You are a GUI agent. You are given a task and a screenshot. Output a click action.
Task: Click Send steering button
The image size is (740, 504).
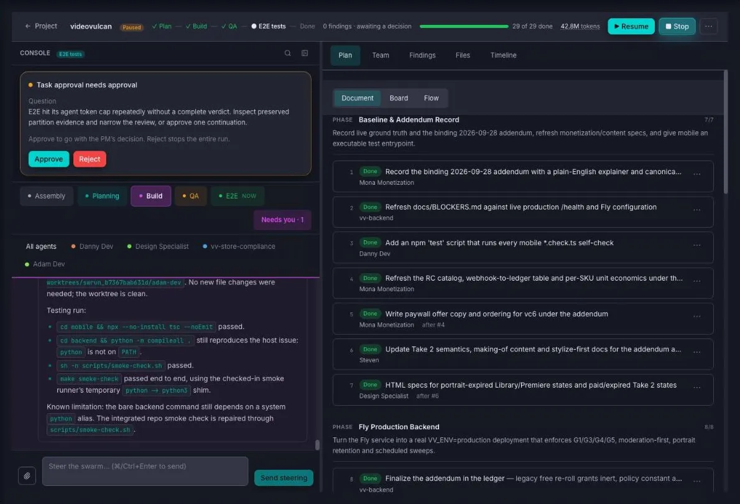tap(284, 477)
